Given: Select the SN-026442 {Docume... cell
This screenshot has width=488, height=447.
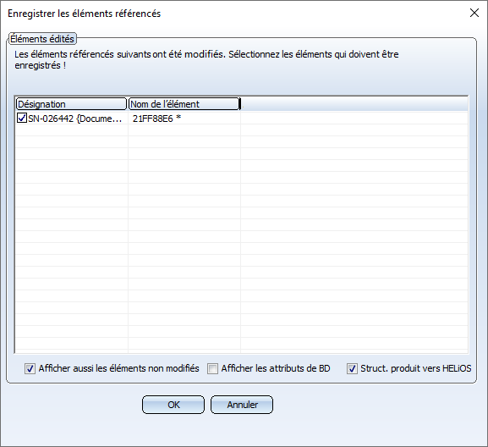Looking at the screenshot, I should pos(75,119).
